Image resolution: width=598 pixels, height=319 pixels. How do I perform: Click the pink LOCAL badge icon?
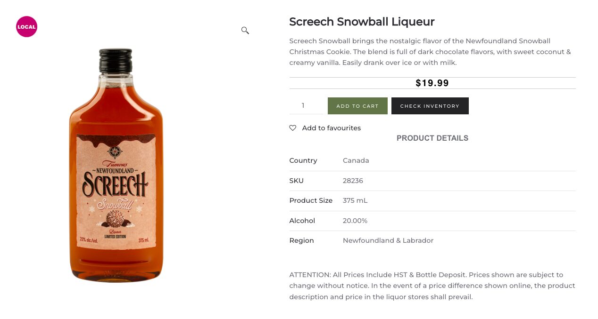pyautogui.click(x=26, y=27)
